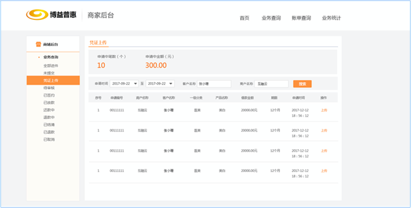Click the 博益普惠 logo icon
This screenshot has height=208, width=411.
[x=36, y=16]
